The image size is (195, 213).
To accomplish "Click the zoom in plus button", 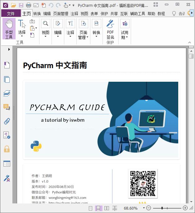I will point(185,208).
